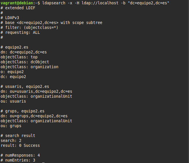Click the '# numResponses: 4' line
Screen dimensions: 189x163
click(x=20, y=155)
